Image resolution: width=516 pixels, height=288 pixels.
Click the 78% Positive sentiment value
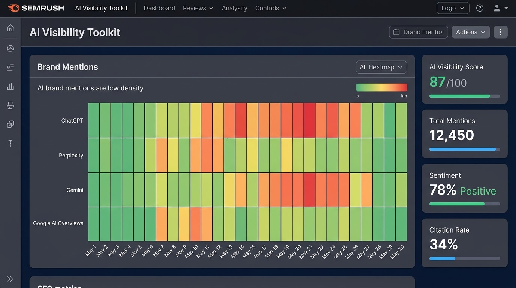coord(463,190)
